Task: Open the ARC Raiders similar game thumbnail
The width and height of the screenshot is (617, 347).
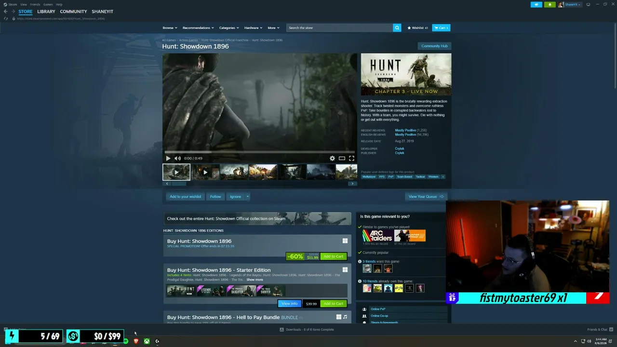Action: tap(377, 236)
